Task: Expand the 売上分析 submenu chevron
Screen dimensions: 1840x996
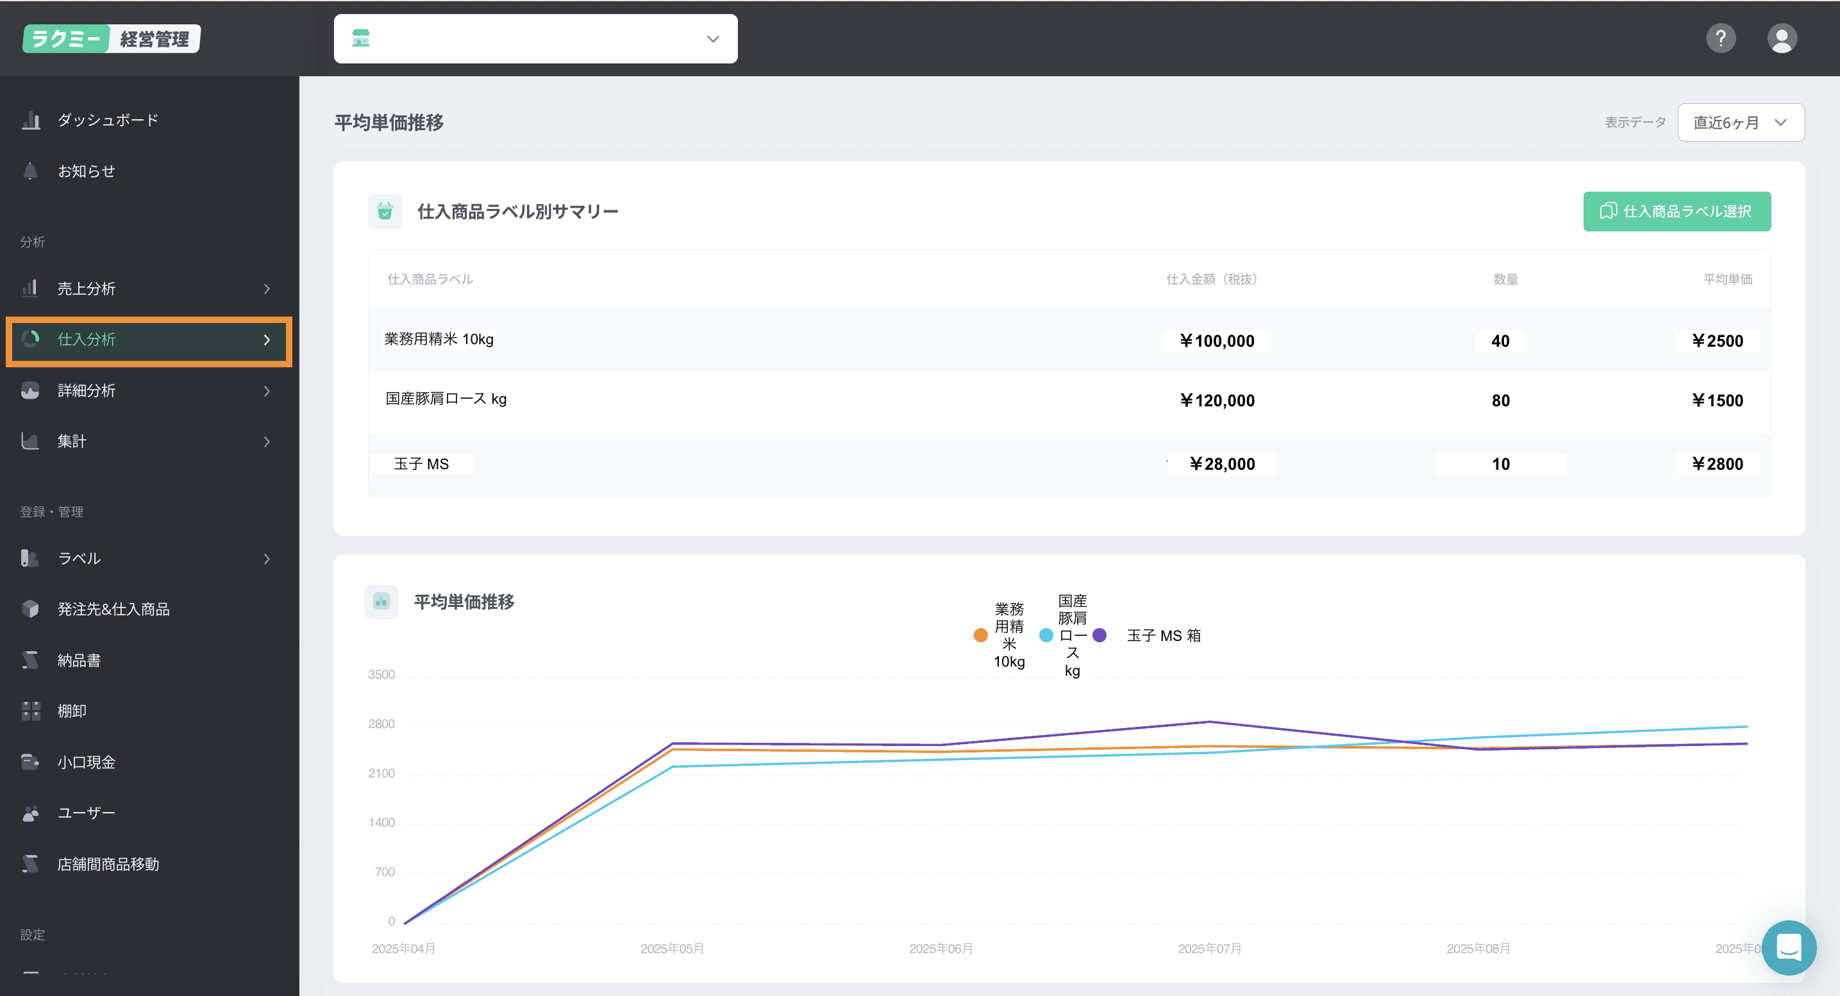Action: tap(267, 289)
